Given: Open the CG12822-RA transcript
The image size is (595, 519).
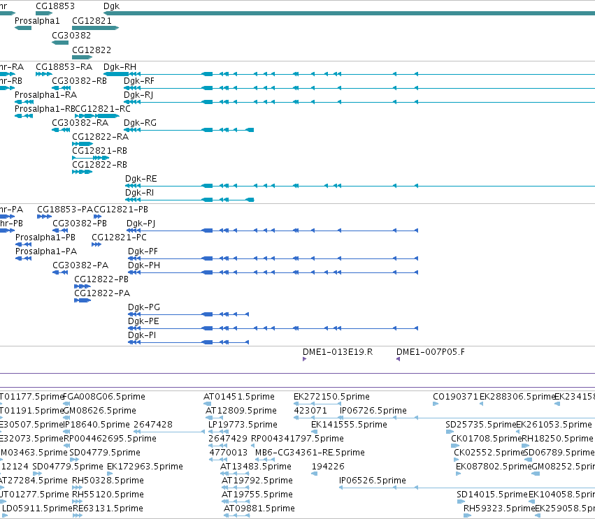Looking at the screenshot, I should point(101,137).
